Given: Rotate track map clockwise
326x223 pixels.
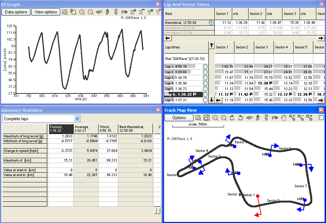Looking at the screenshot, I should click(x=232, y=118).
